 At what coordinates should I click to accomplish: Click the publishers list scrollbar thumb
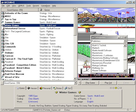pyautogui.click(x=125, y=59)
